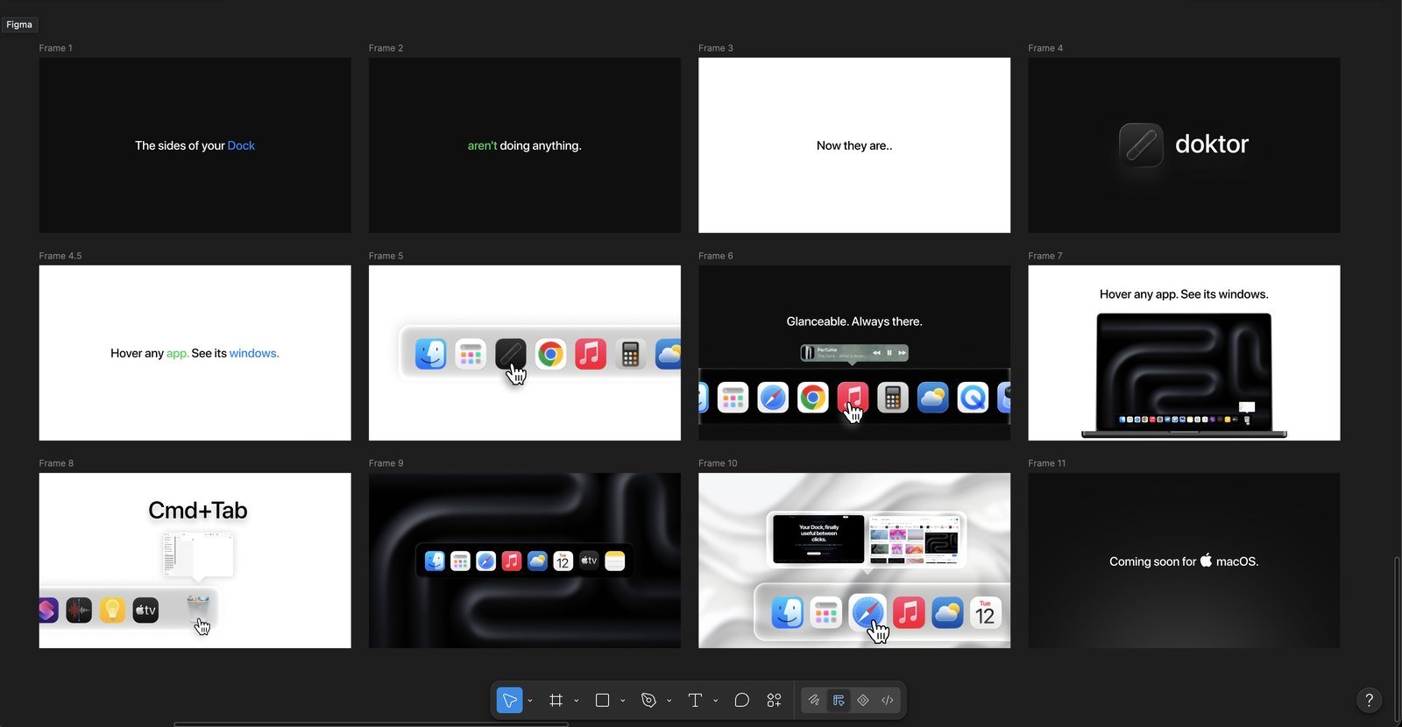Viewport: 1402px width, 727px height.
Task: Expand the Move tool dropdown arrow
Action: [x=530, y=701]
